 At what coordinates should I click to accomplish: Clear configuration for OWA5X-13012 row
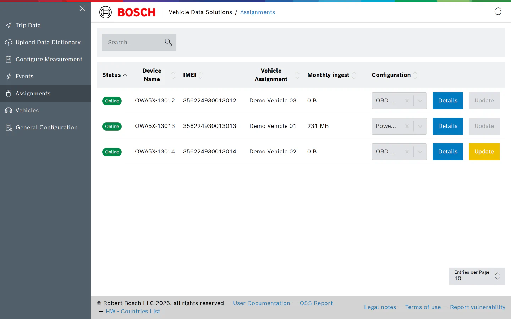pyautogui.click(x=407, y=101)
